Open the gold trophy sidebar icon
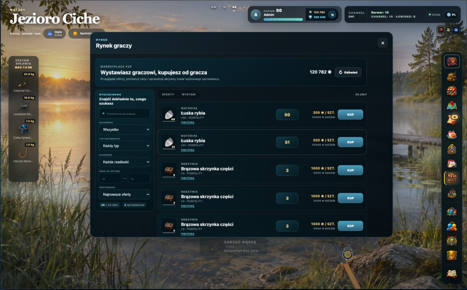 (452, 255)
